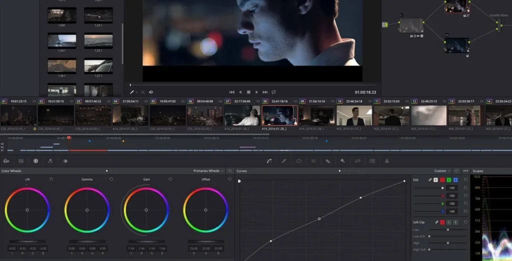This screenshot has height=261, width=512.
Task: Jump to last frame in viewer
Action: [265, 92]
